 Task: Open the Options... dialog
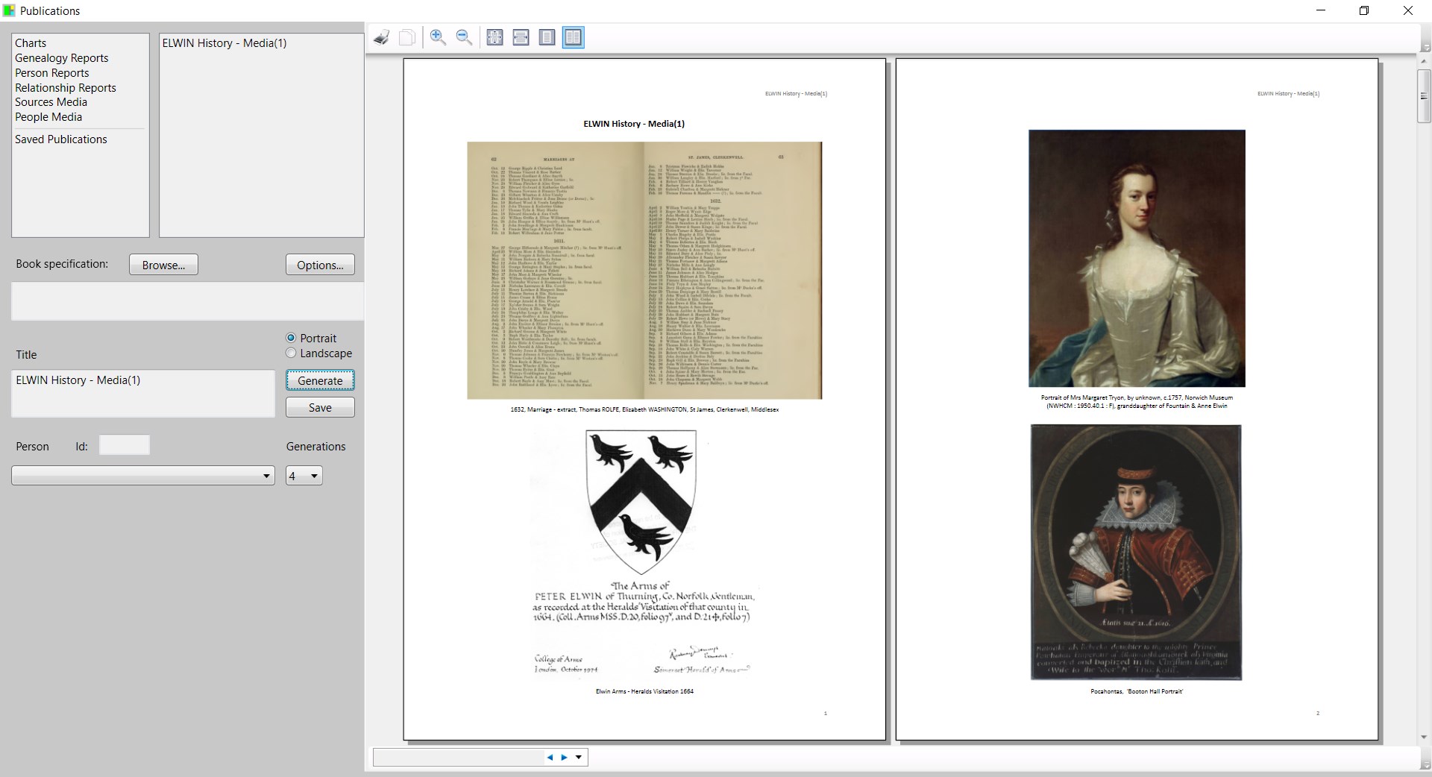(x=320, y=265)
